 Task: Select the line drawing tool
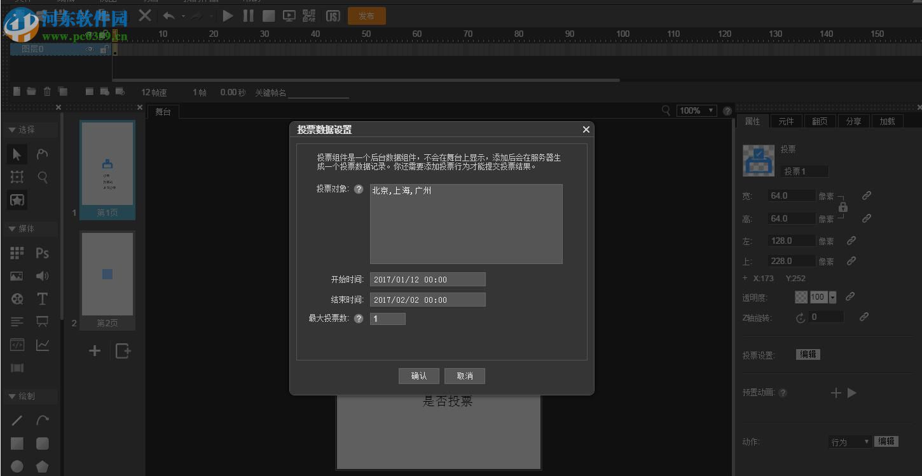point(17,420)
